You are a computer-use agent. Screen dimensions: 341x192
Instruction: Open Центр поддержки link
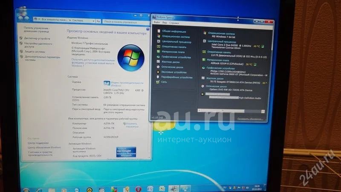click(38, 143)
